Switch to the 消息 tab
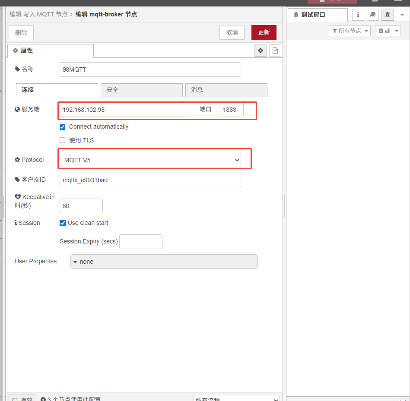This screenshot has height=401, width=410. tap(226, 90)
